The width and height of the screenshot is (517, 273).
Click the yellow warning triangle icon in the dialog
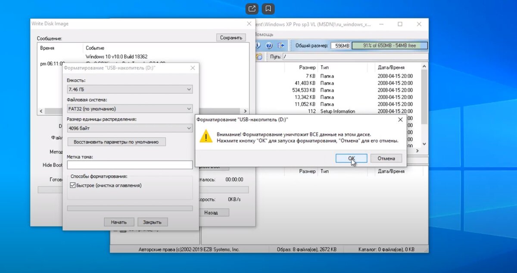coord(206,137)
